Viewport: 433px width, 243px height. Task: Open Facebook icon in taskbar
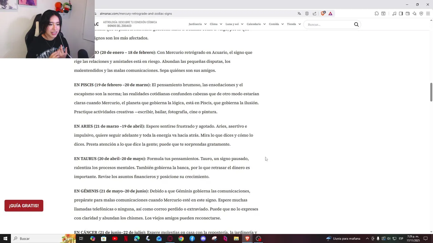pyautogui.click(x=192, y=239)
